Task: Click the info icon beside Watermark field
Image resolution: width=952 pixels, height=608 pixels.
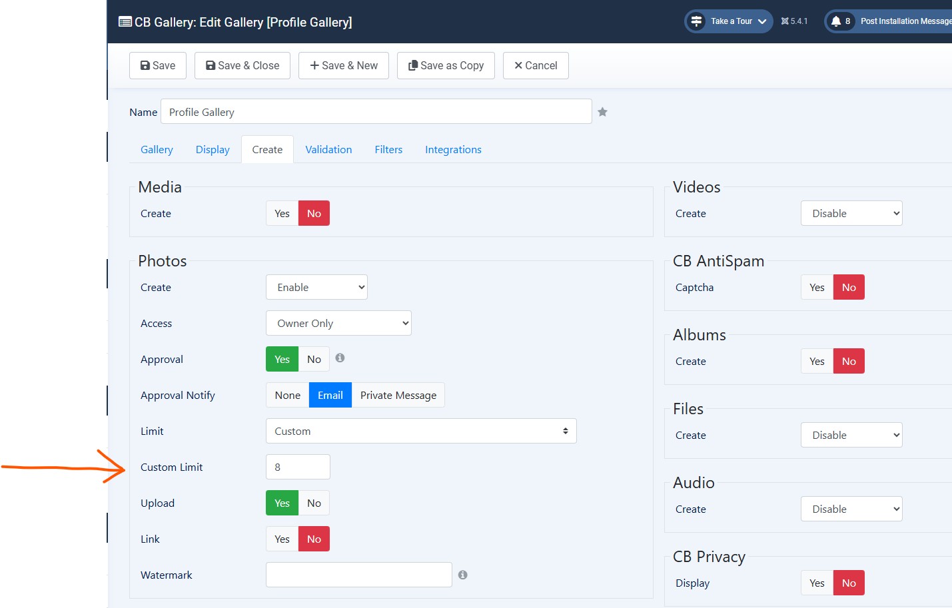Action: tap(462, 575)
